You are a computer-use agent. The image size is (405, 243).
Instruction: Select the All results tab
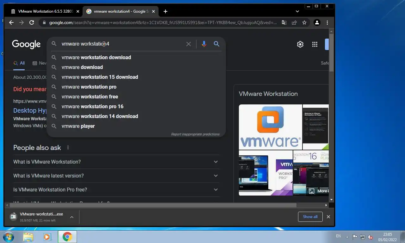19,63
